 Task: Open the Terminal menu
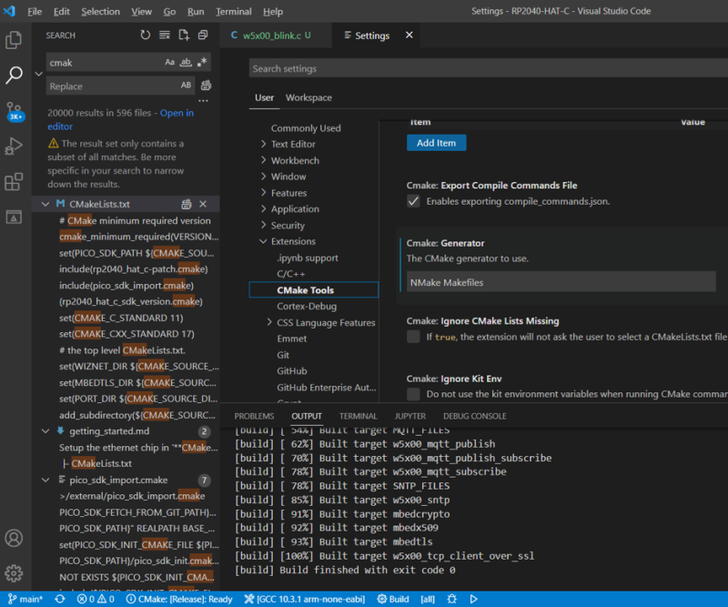[234, 12]
